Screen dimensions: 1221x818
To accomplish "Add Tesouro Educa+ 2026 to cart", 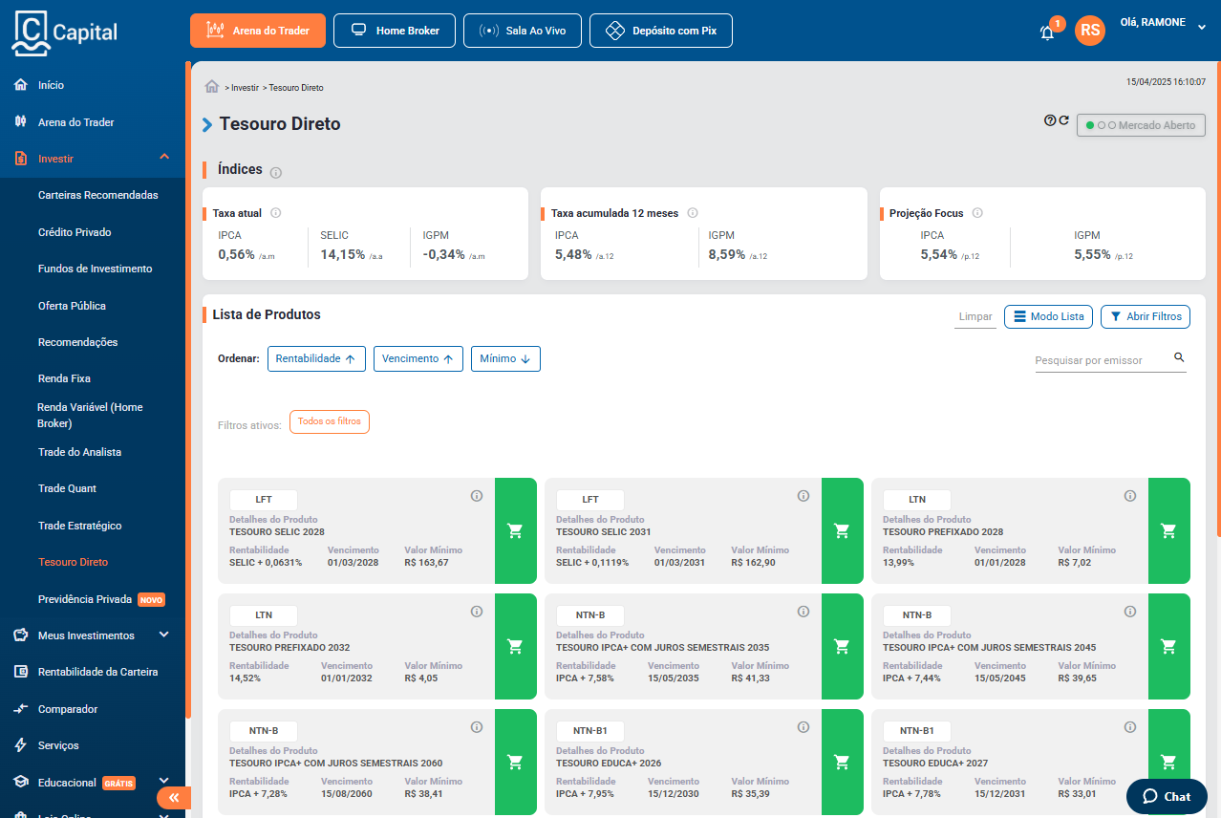I will point(843,762).
